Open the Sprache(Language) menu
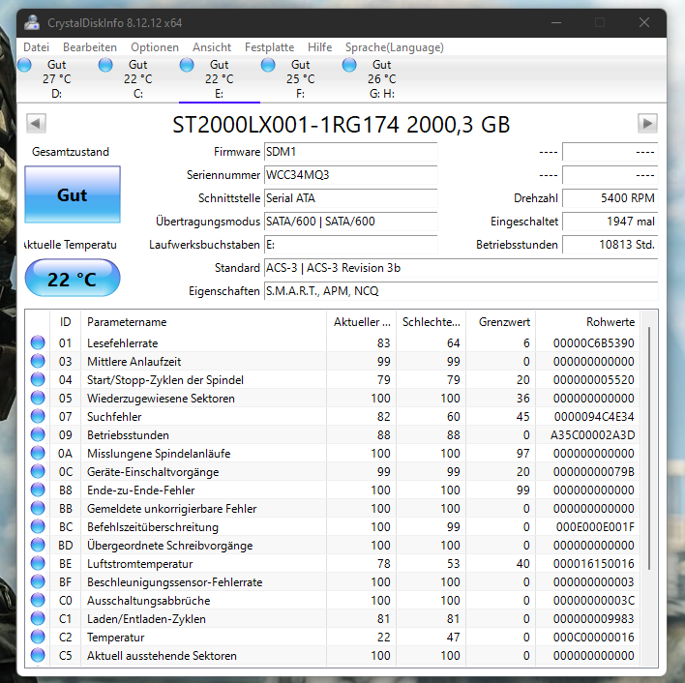The width and height of the screenshot is (685, 683). click(394, 47)
